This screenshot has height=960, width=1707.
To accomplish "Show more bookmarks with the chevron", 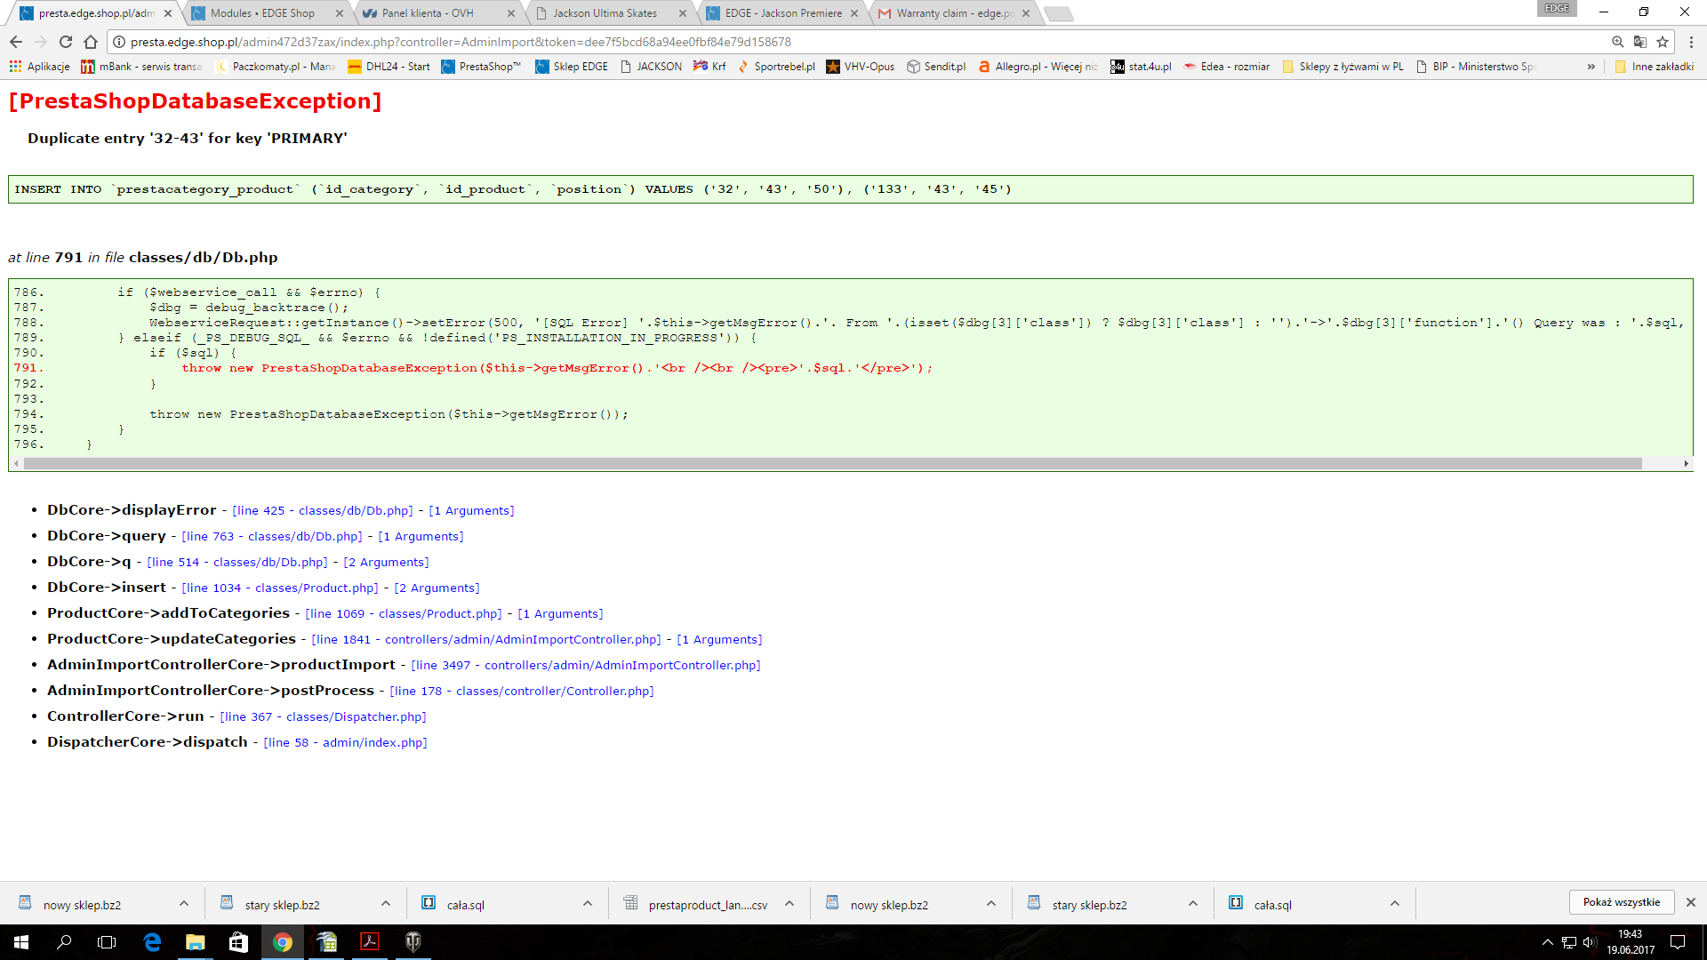I will tap(1591, 67).
